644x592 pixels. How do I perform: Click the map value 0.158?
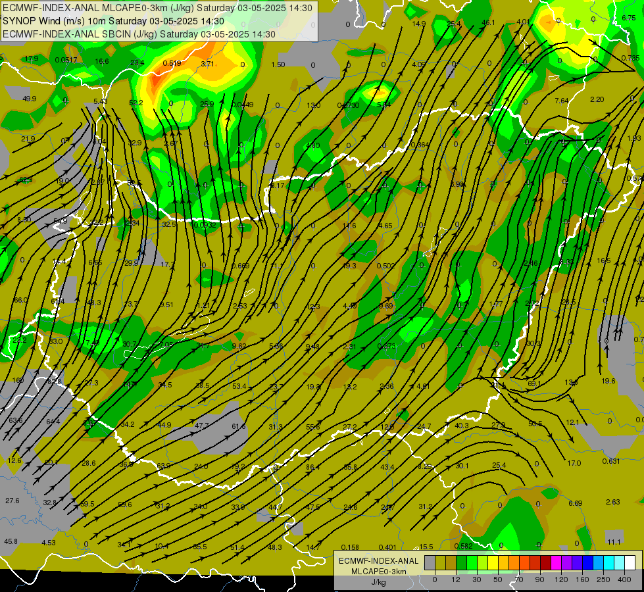[x=350, y=547]
